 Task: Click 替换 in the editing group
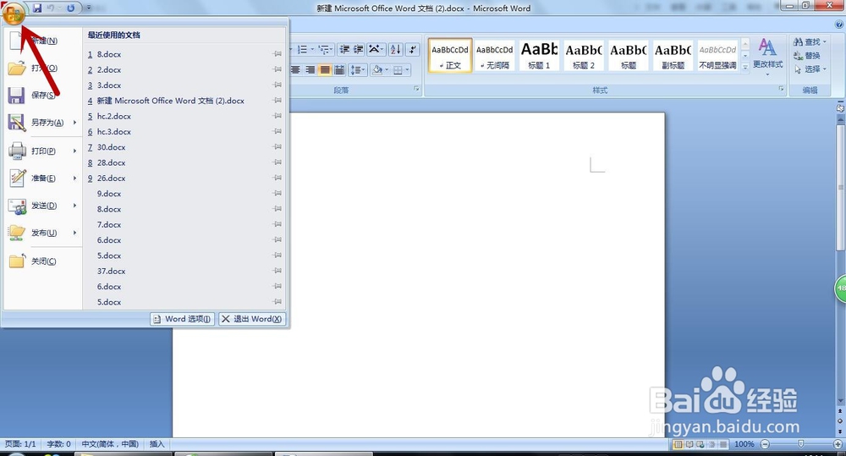pos(806,56)
